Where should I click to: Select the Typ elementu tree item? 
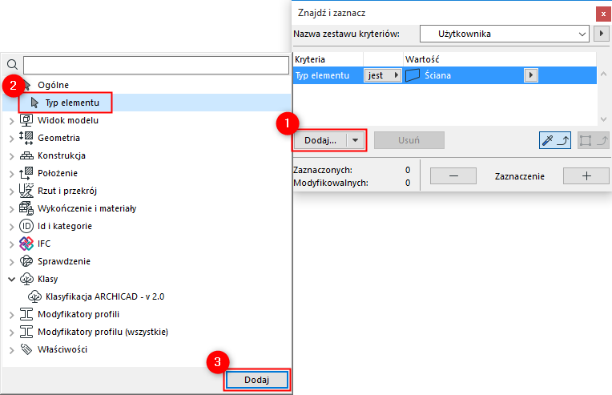pyautogui.click(x=147, y=103)
